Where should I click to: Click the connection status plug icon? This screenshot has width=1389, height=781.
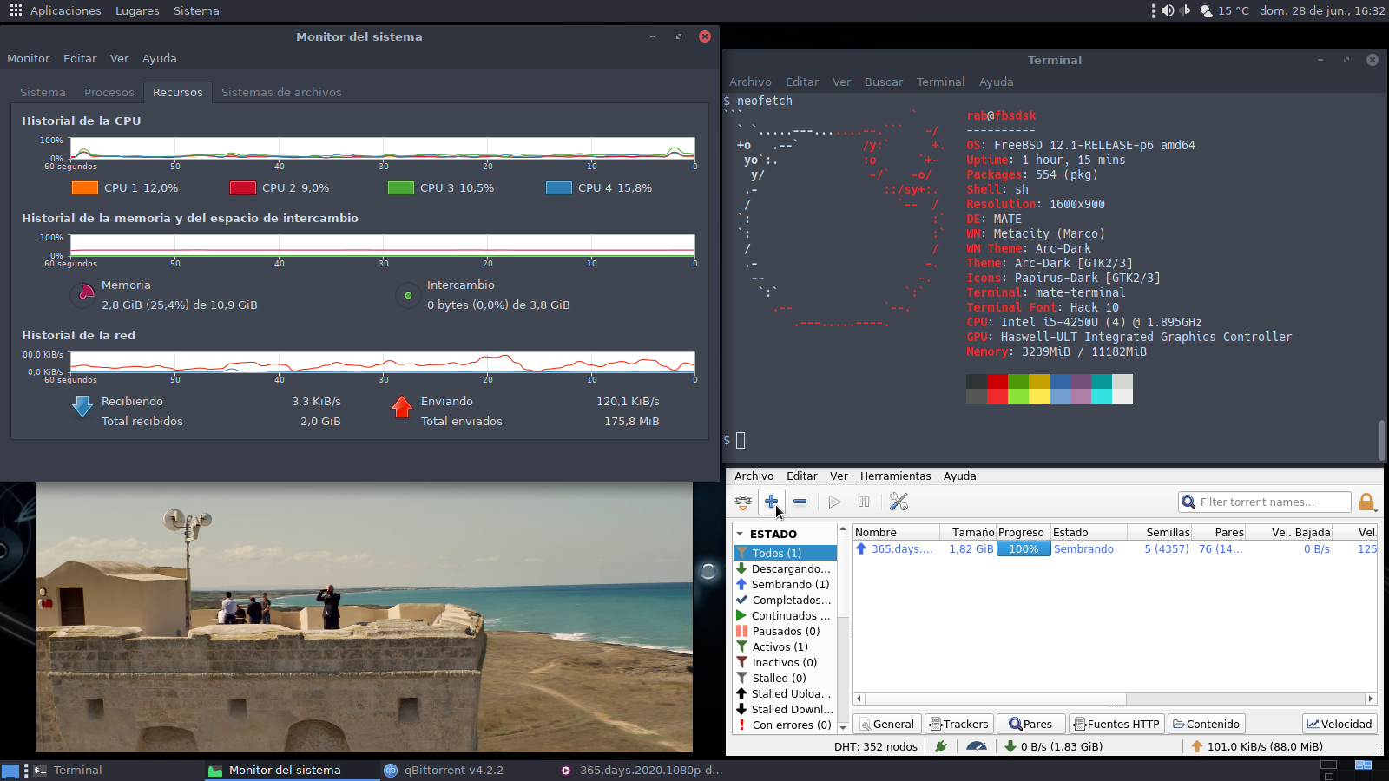pyautogui.click(x=941, y=746)
